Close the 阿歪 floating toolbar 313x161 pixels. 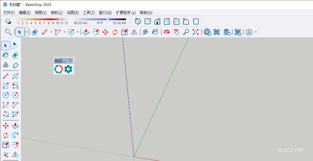(x=70, y=60)
